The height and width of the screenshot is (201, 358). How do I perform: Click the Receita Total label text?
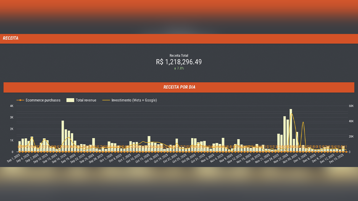179,56
